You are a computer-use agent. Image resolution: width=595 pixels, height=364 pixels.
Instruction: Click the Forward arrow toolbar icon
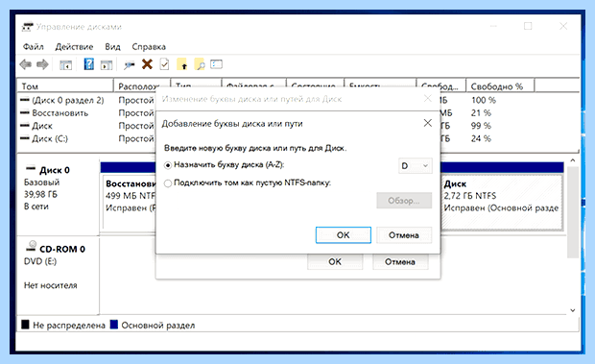pyautogui.click(x=42, y=64)
